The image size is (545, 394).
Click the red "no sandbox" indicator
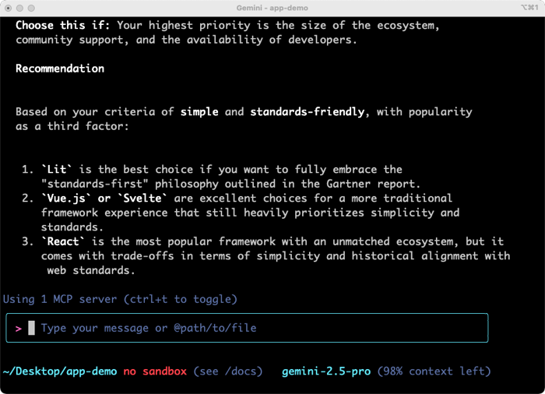pyautogui.click(x=155, y=371)
